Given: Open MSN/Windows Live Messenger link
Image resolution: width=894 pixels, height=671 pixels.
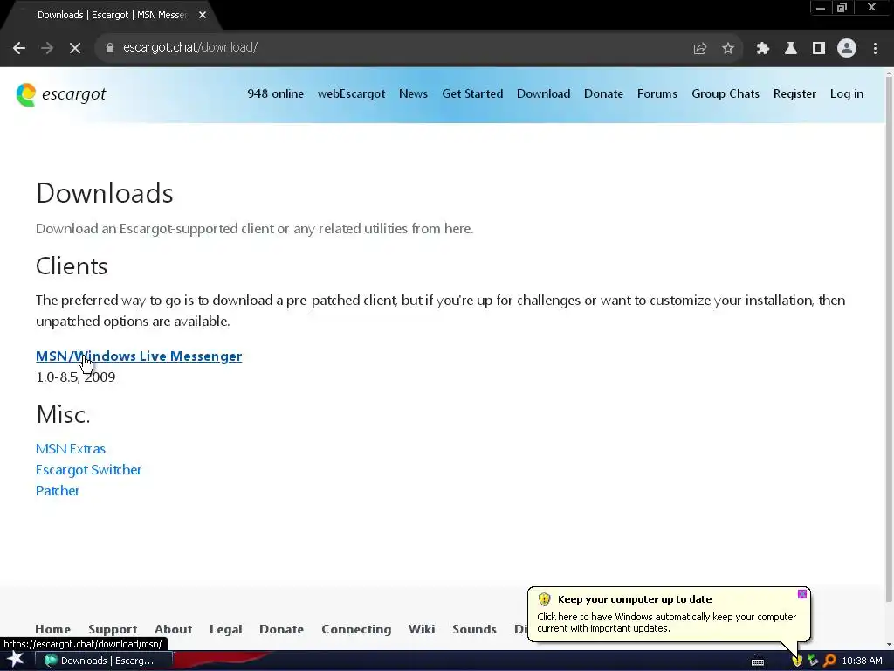Looking at the screenshot, I should [139, 356].
